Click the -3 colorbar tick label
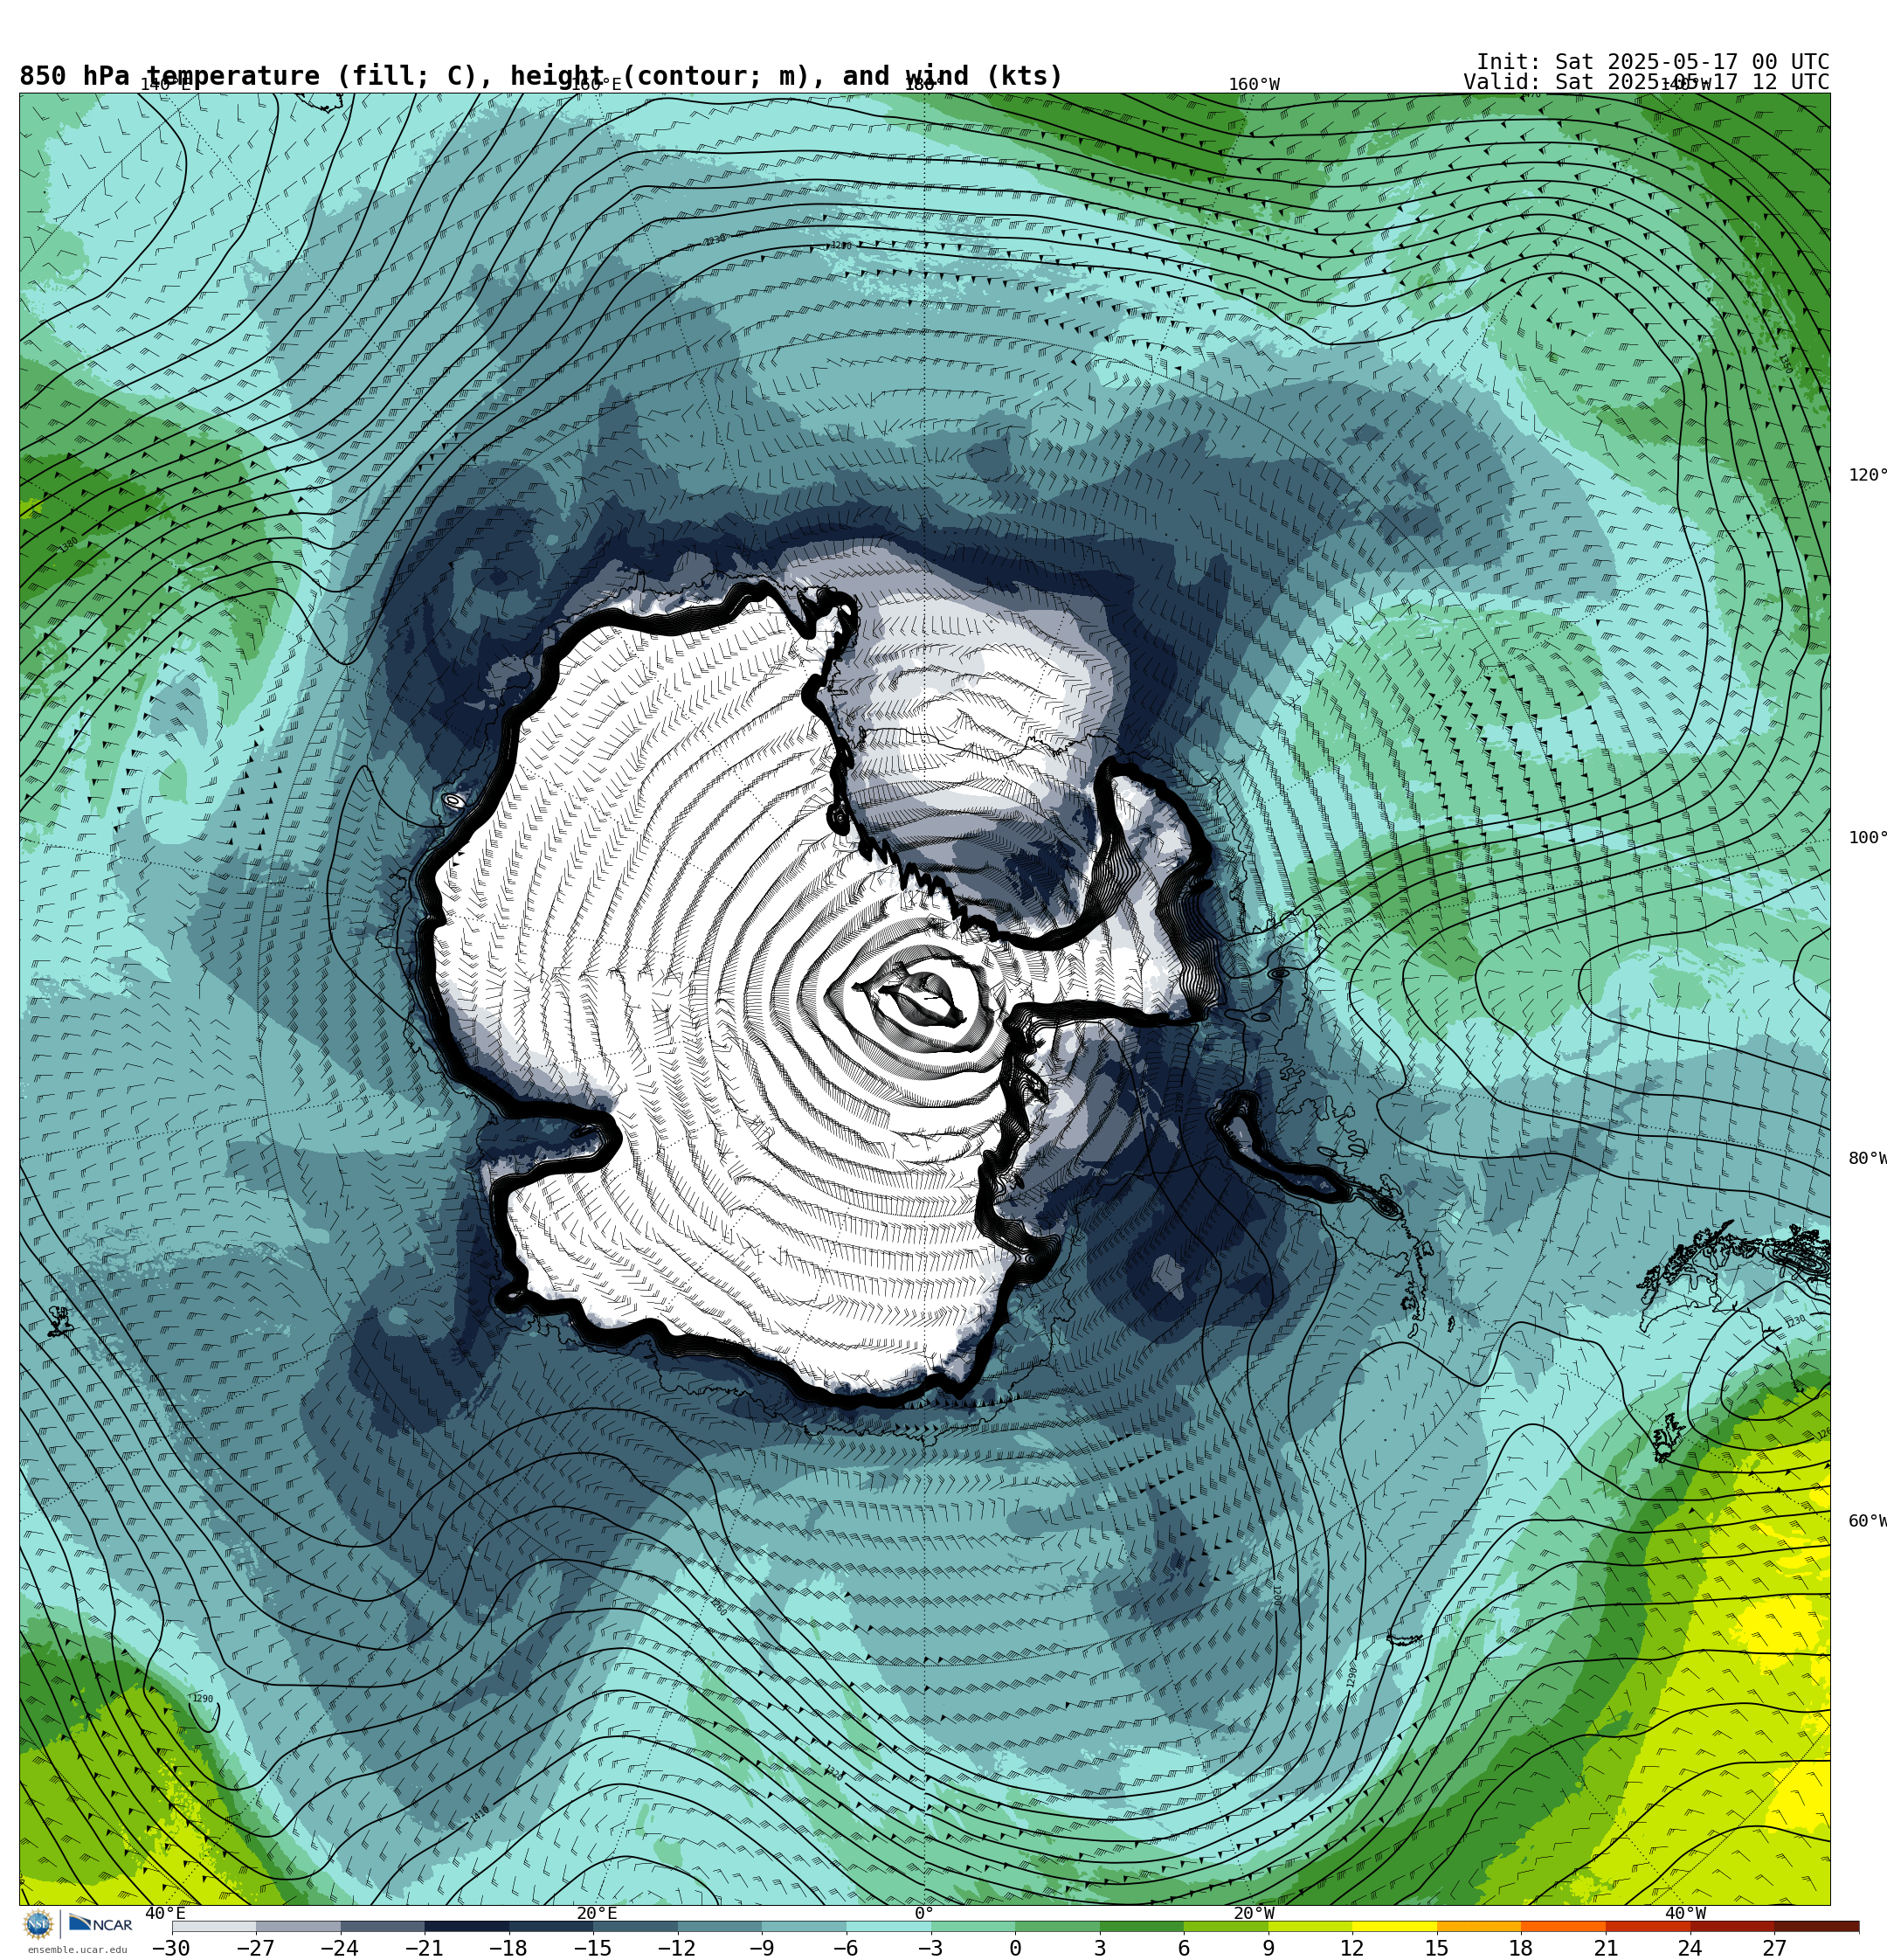The image size is (1887, 1960). pyautogui.click(x=930, y=1948)
